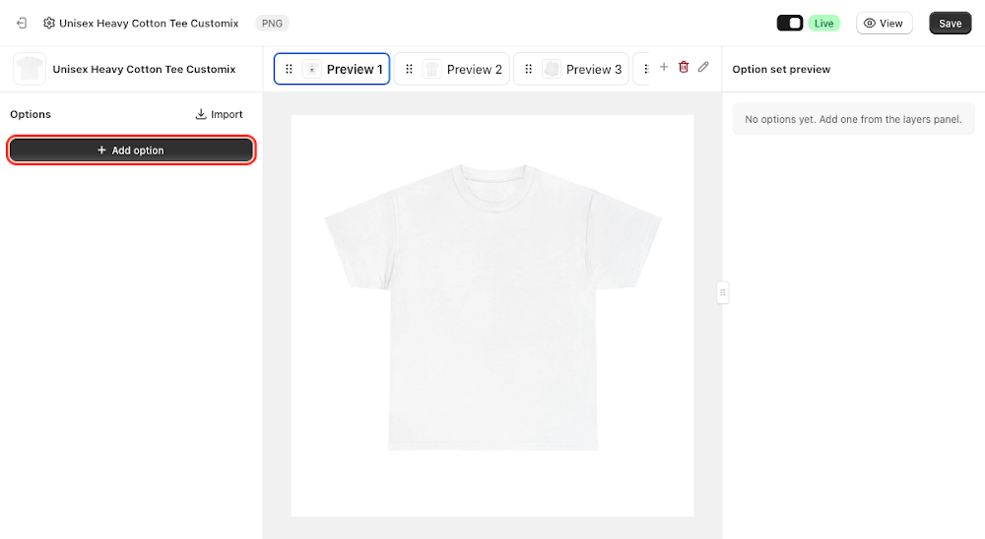985x539 pixels.
Task: Grab the drag handle of Preview 1
Action: pyautogui.click(x=289, y=69)
